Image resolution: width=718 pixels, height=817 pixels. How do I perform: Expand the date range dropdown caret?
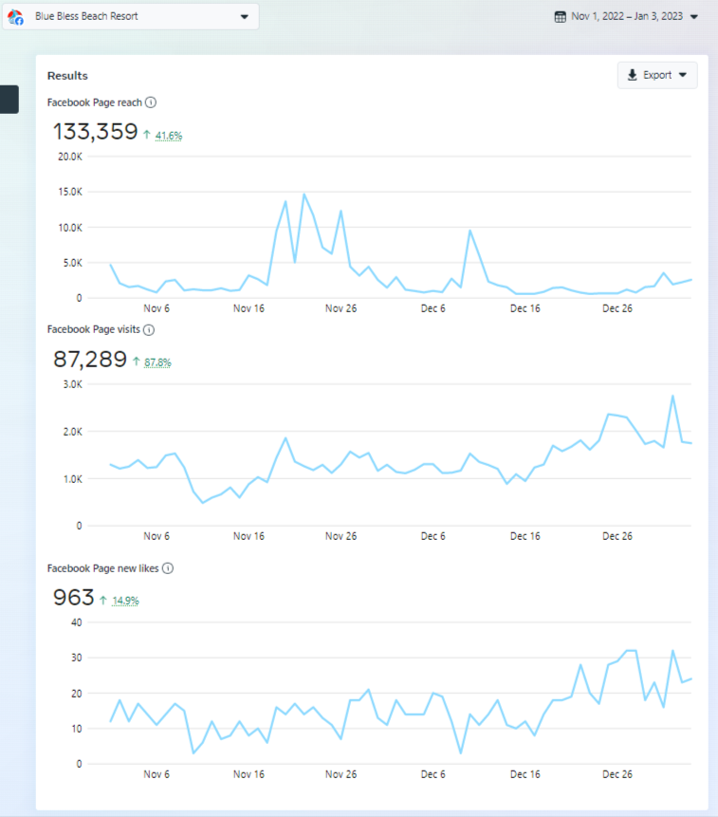coord(694,17)
